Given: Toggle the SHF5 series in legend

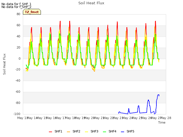Looking at the screenshot, I should point(128,132).
